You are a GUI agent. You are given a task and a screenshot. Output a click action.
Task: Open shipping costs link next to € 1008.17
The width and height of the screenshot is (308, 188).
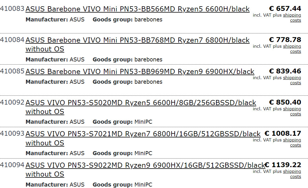pos(292,140)
